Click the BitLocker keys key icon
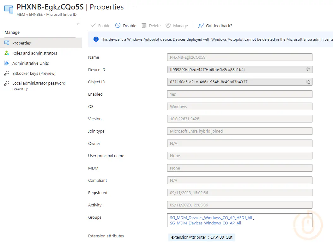 click(7, 73)
